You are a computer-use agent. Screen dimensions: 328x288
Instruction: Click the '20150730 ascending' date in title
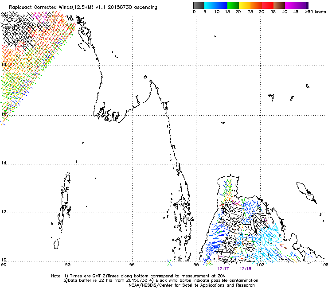coord(133,8)
